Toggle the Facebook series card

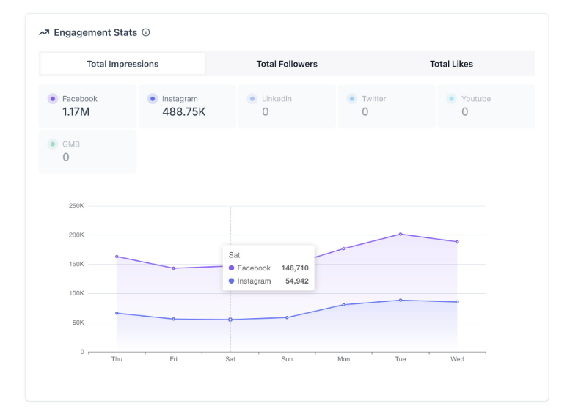[x=87, y=106]
